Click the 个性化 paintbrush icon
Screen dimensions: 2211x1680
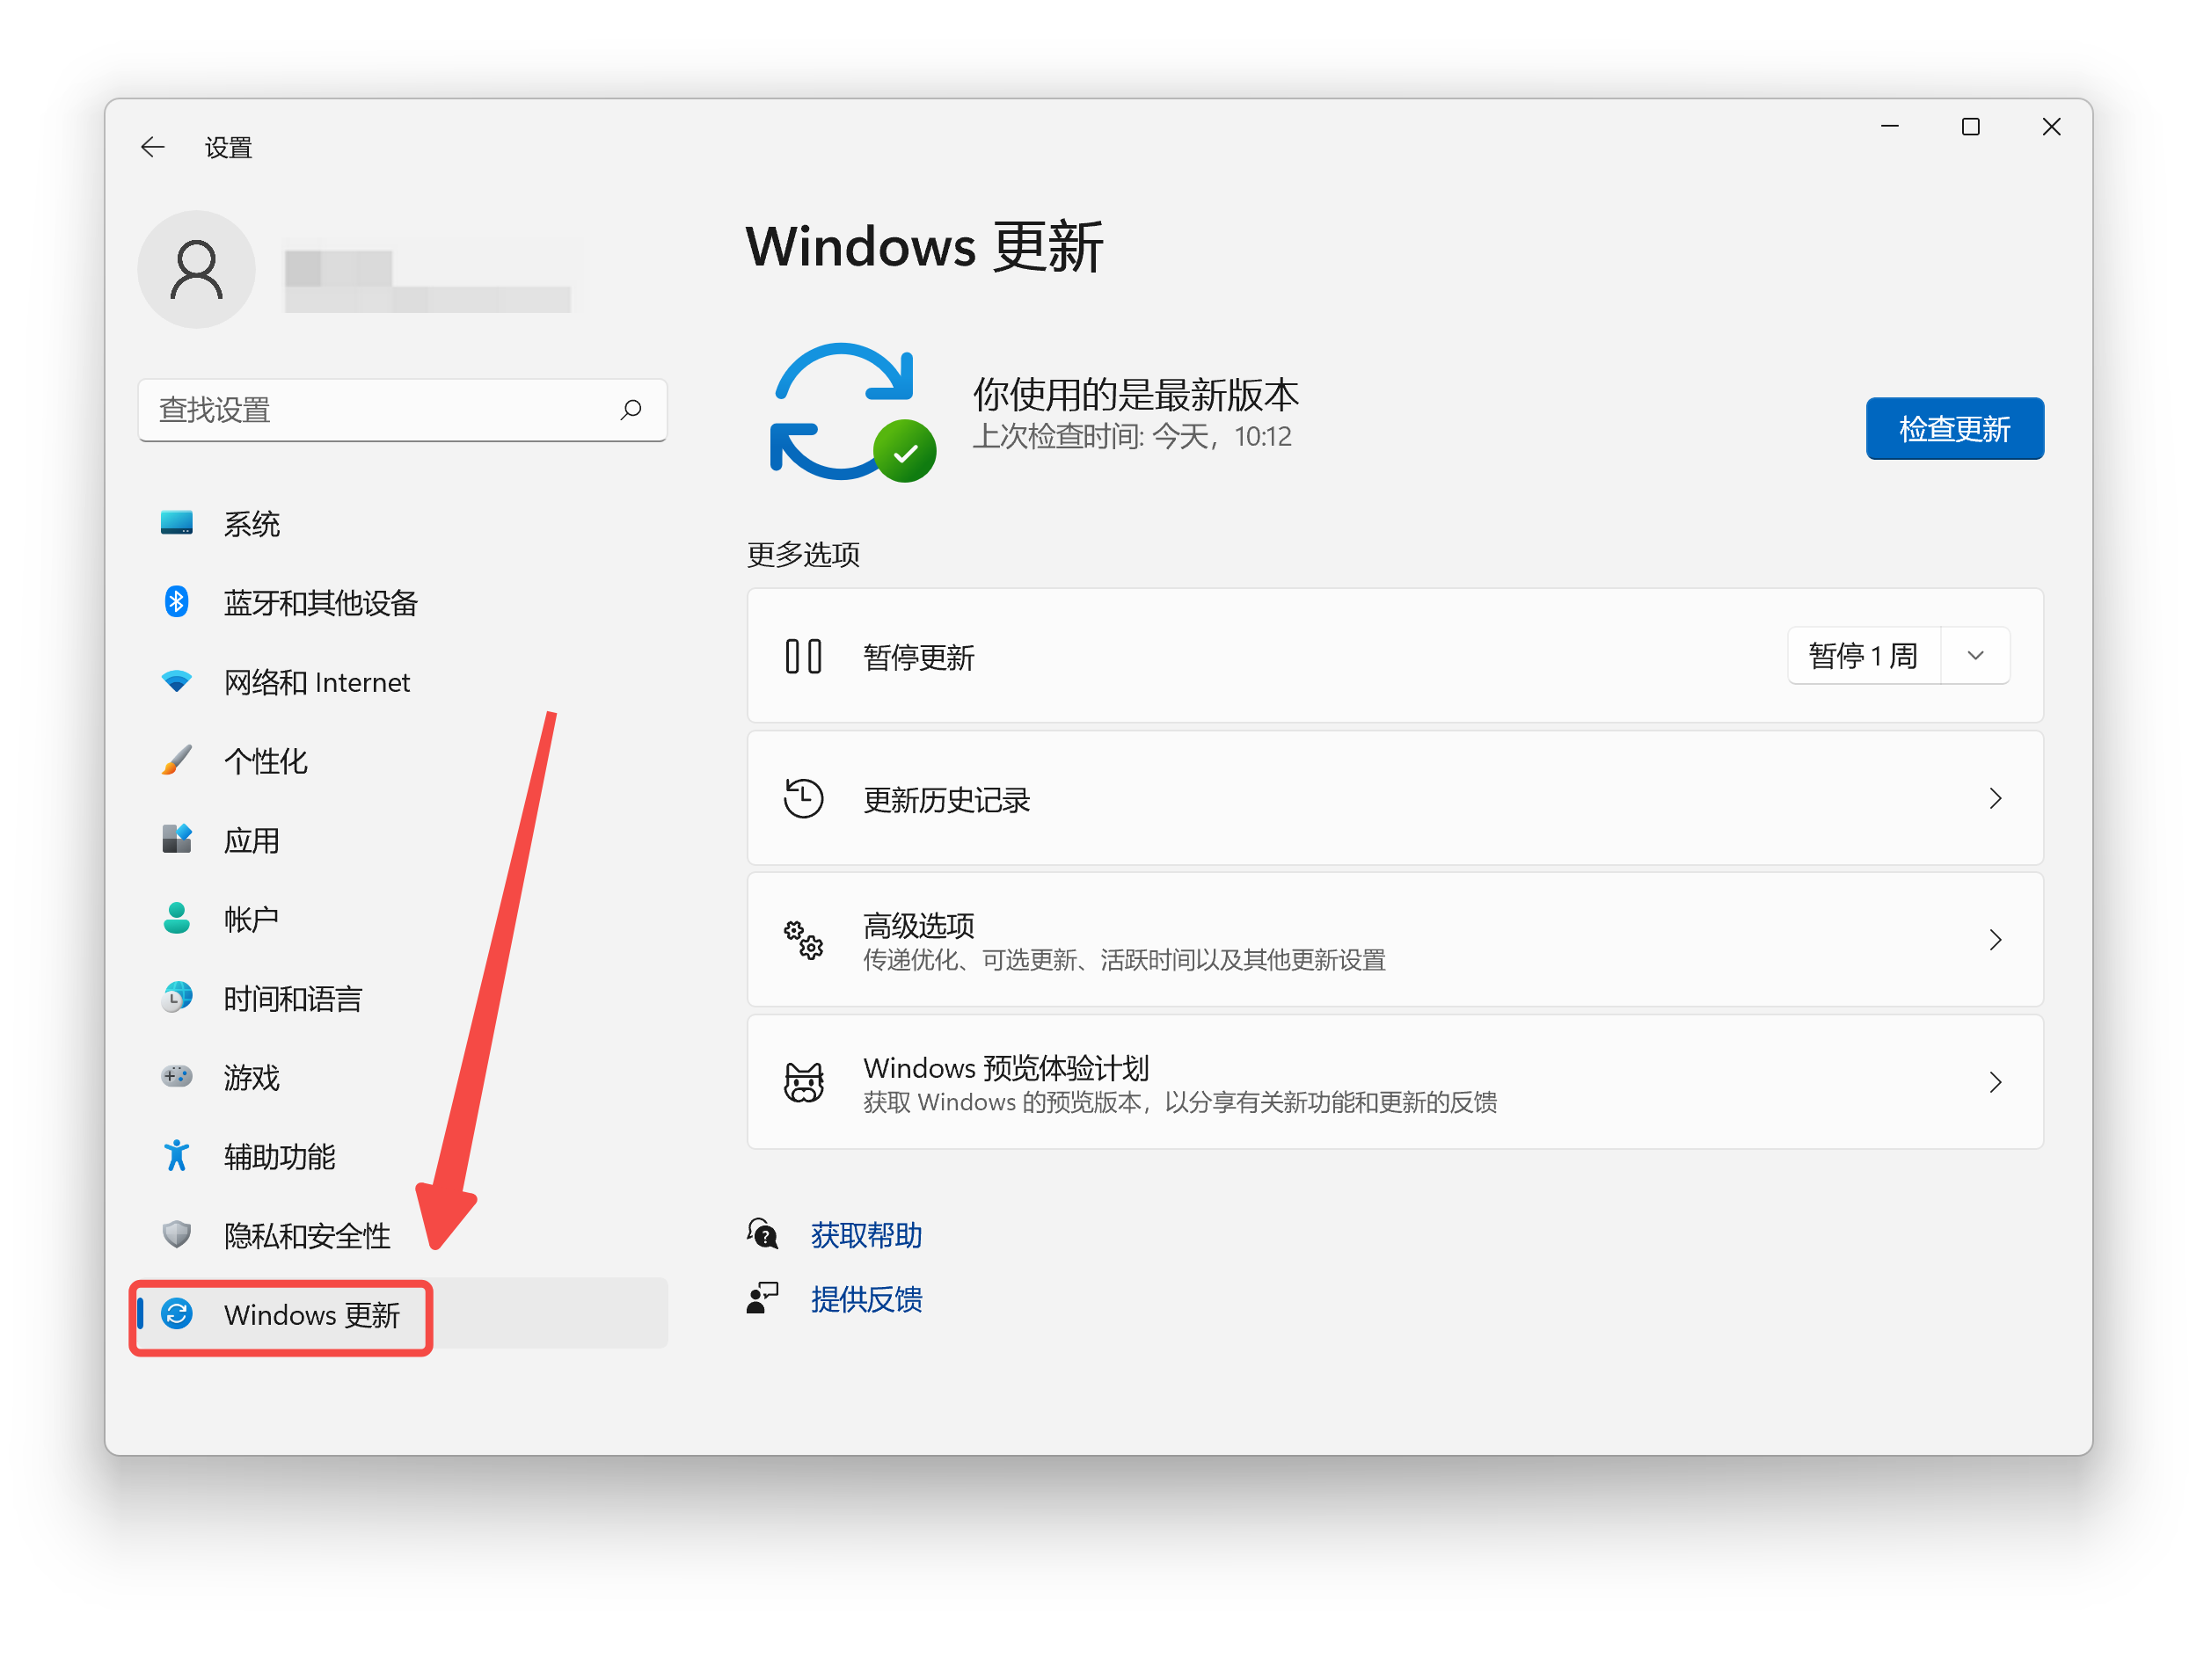click(x=177, y=761)
